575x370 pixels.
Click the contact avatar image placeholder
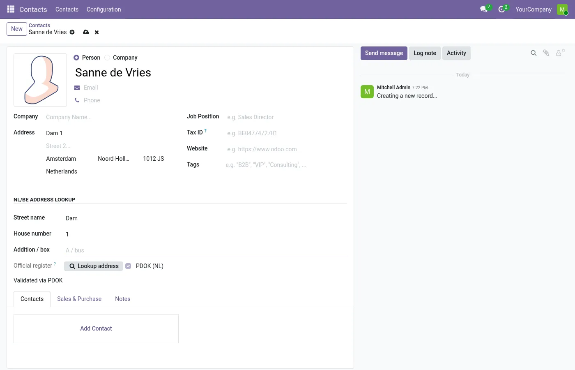pyautogui.click(x=40, y=80)
